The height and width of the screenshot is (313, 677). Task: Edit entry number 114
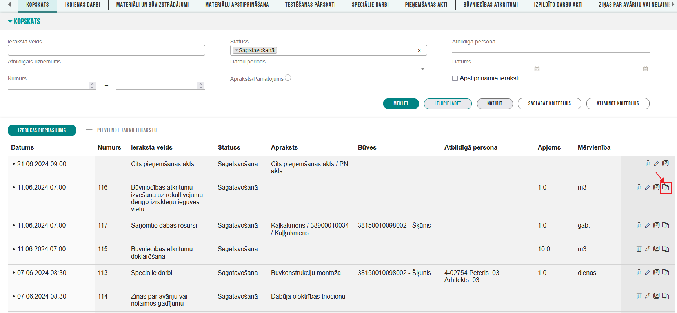pyautogui.click(x=648, y=296)
